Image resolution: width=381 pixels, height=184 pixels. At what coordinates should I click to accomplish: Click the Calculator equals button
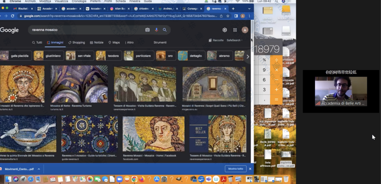pos(277,100)
